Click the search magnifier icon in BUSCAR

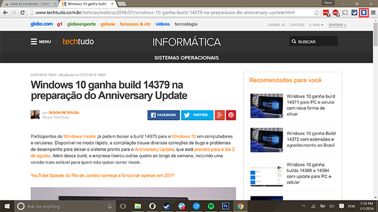pos(293,42)
